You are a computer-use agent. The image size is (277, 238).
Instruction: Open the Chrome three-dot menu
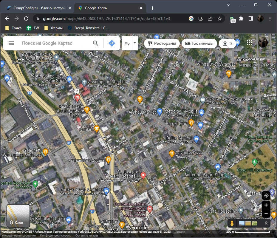270,18
